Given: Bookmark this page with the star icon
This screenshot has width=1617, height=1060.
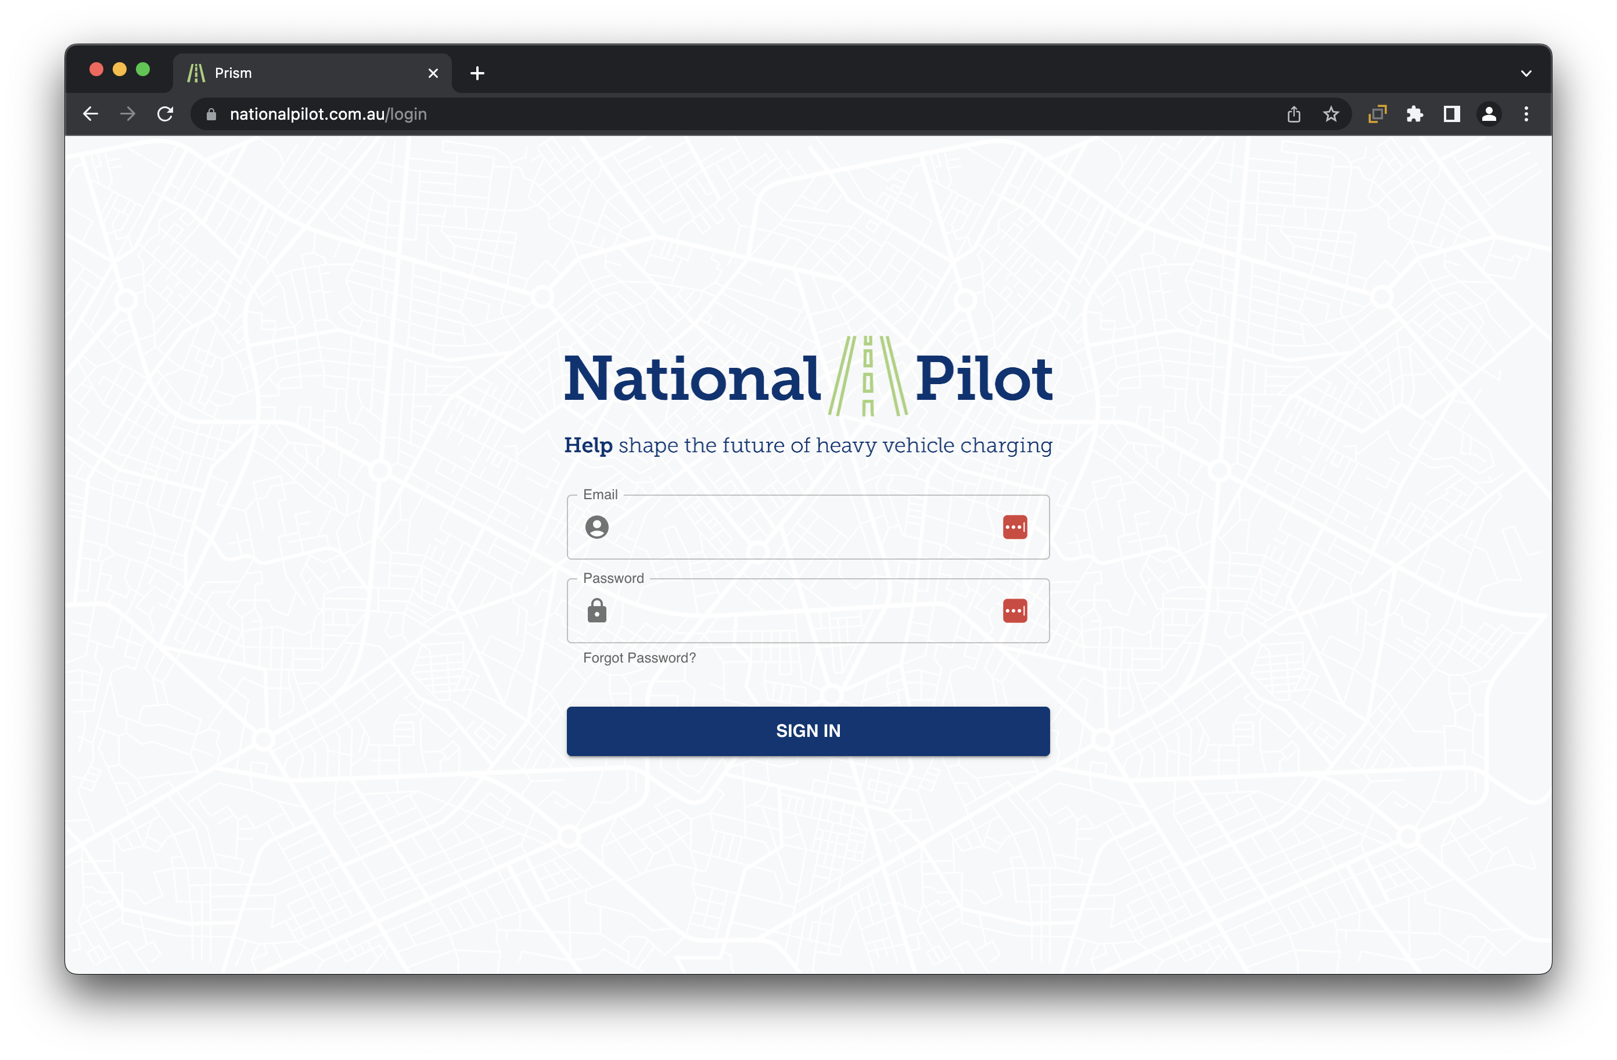Looking at the screenshot, I should pyautogui.click(x=1331, y=114).
